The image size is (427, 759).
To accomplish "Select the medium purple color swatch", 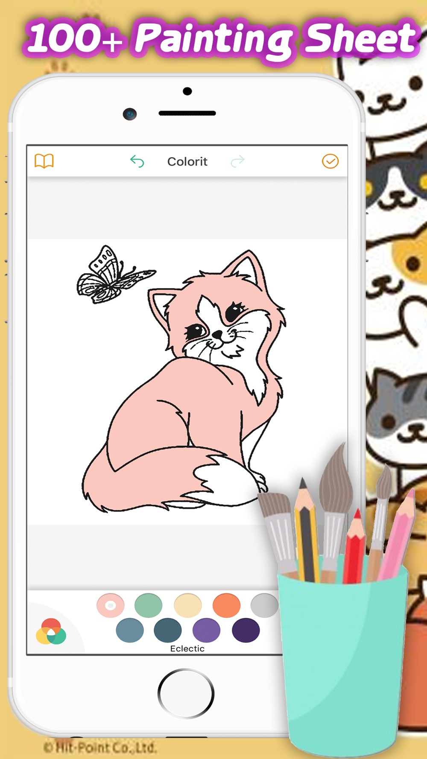I will (x=207, y=630).
